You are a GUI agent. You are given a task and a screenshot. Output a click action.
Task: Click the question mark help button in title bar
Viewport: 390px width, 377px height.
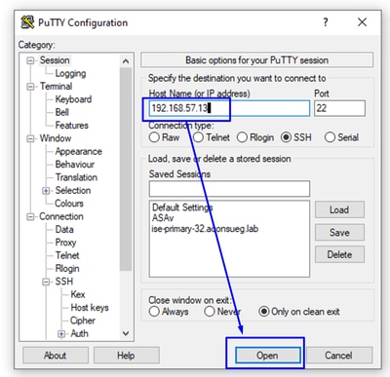tap(326, 22)
